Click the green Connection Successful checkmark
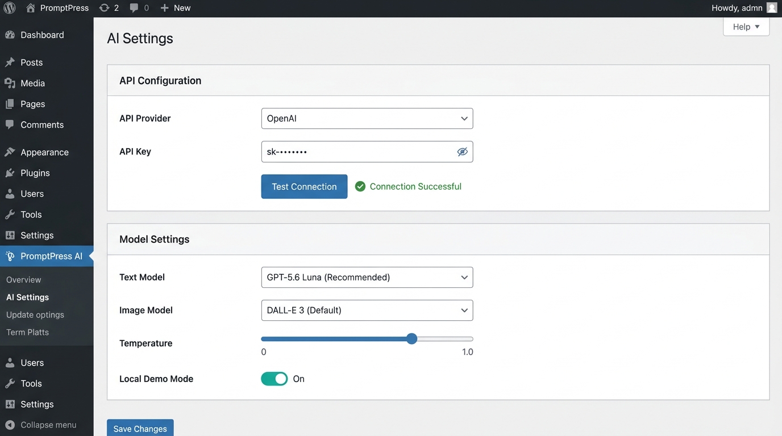782x436 pixels. [x=360, y=186]
